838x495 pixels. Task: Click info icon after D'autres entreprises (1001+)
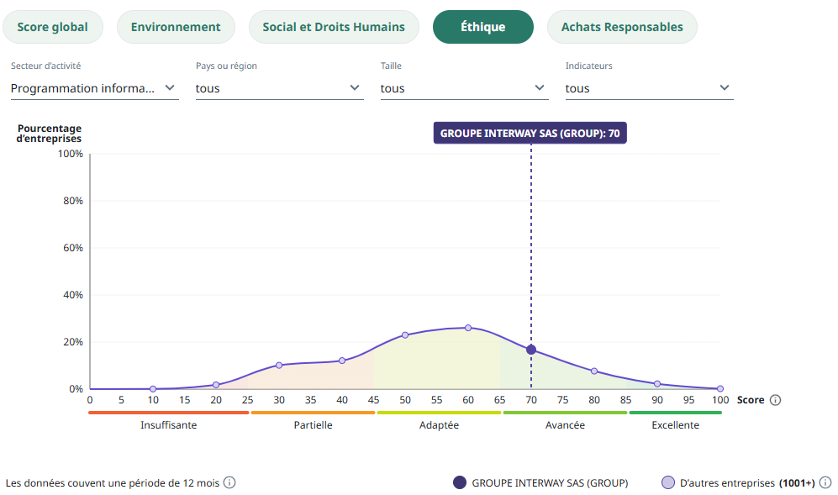(x=826, y=482)
